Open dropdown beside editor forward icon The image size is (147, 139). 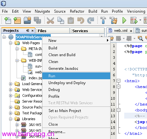pyautogui.click(x=134, y=38)
